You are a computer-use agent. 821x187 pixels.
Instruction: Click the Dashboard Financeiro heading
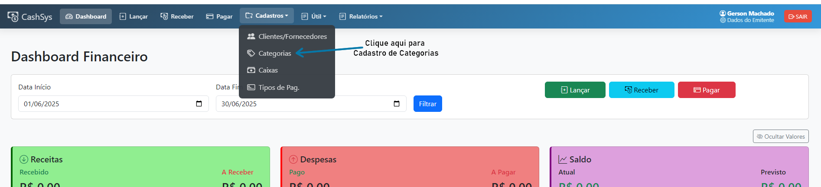pos(79,57)
